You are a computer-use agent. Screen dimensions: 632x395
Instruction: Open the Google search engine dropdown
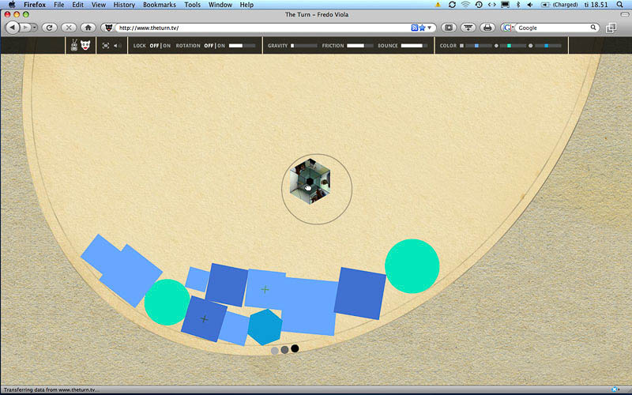tap(509, 28)
